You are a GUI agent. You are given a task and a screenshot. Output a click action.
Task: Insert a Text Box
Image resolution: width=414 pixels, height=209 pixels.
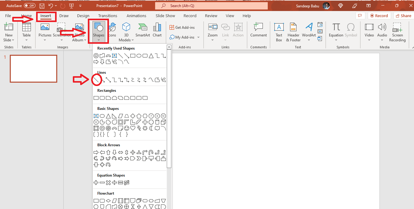[x=279, y=32]
